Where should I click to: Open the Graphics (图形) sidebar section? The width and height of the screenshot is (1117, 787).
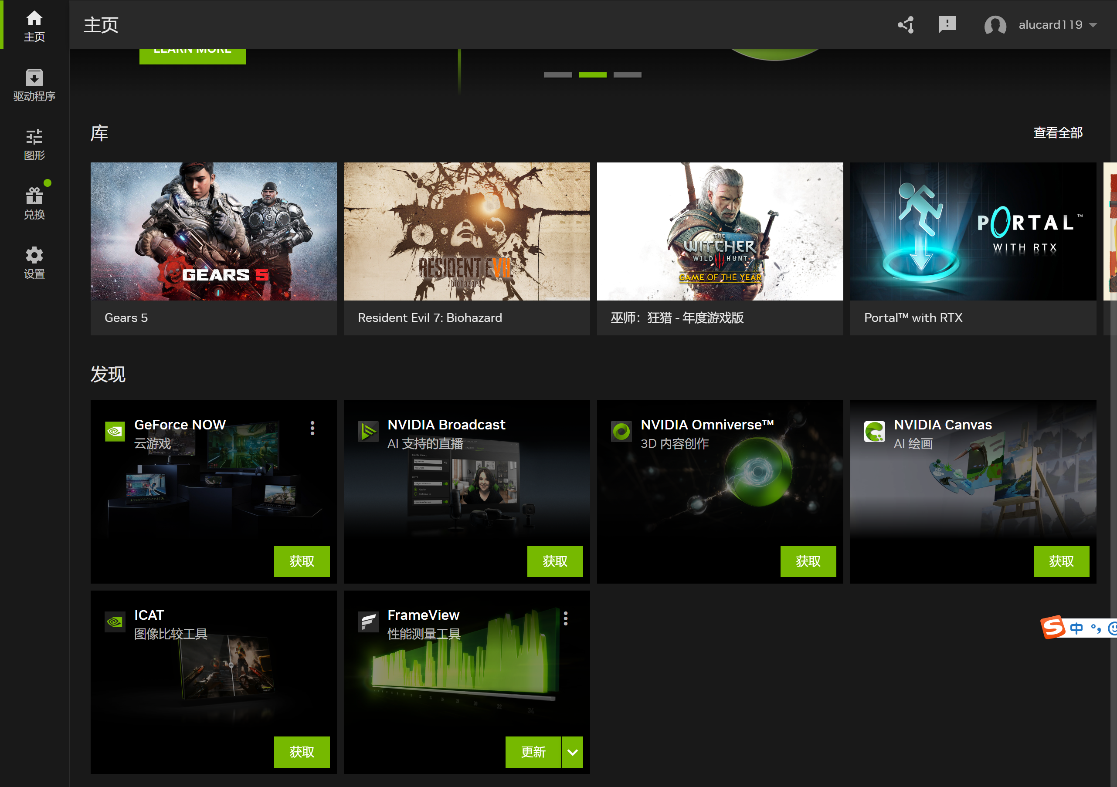34,144
